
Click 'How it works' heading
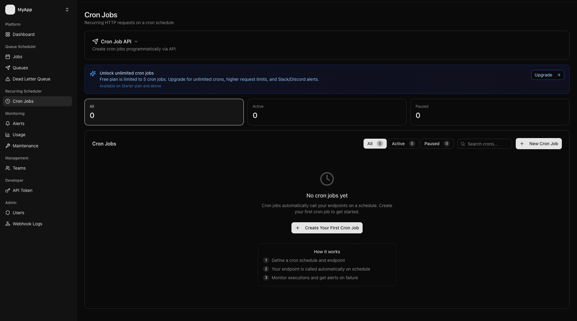327,252
